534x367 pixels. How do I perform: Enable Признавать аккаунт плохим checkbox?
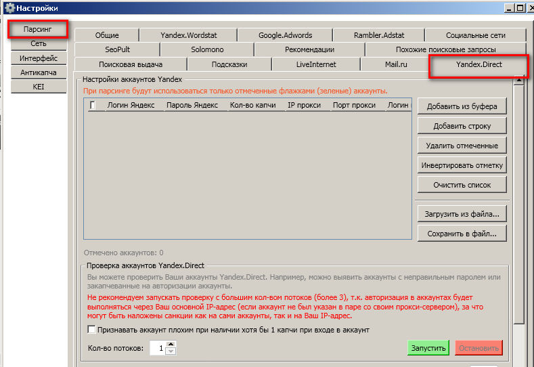(x=91, y=330)
